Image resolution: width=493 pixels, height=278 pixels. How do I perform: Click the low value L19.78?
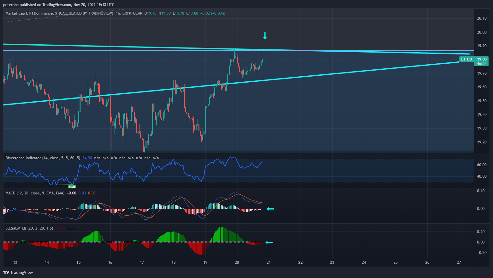(178, 13)
